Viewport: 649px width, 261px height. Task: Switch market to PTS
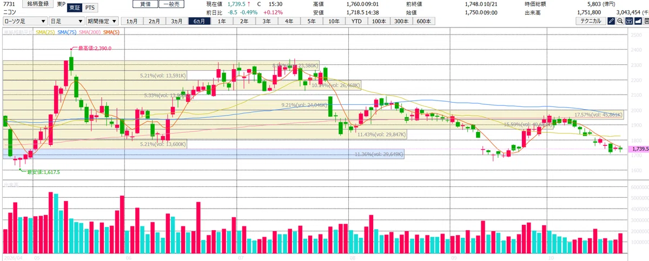point(89,8)
